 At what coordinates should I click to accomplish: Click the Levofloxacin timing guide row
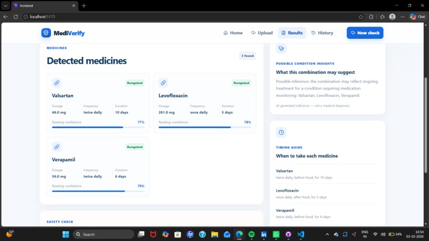coord(327,194)
